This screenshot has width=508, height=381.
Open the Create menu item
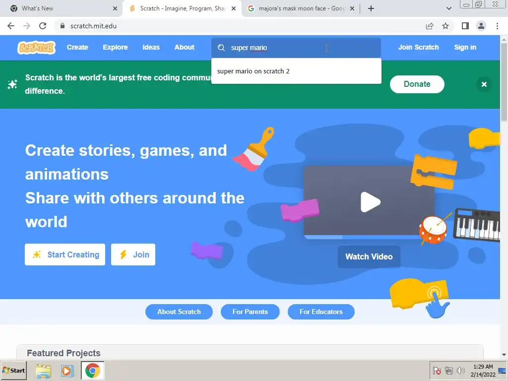point(77,47)
